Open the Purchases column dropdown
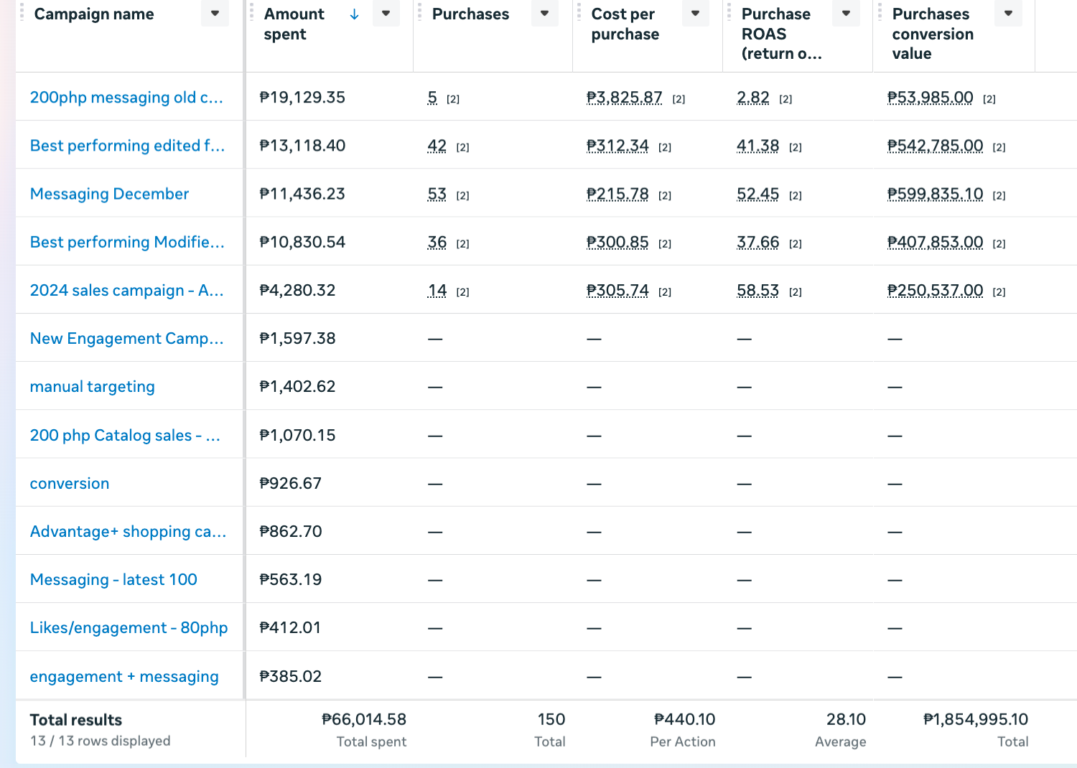 545,14
